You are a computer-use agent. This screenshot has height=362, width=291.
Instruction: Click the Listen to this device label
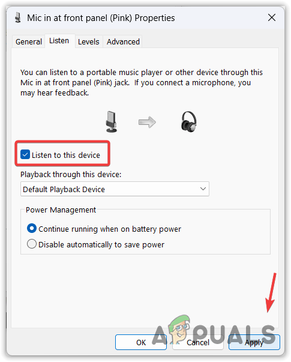[66, 155]
